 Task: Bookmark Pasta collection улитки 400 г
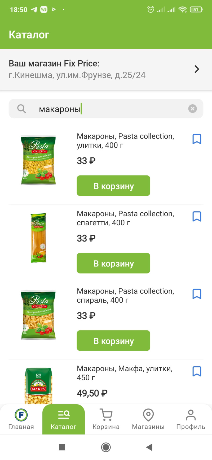[197, 139]
